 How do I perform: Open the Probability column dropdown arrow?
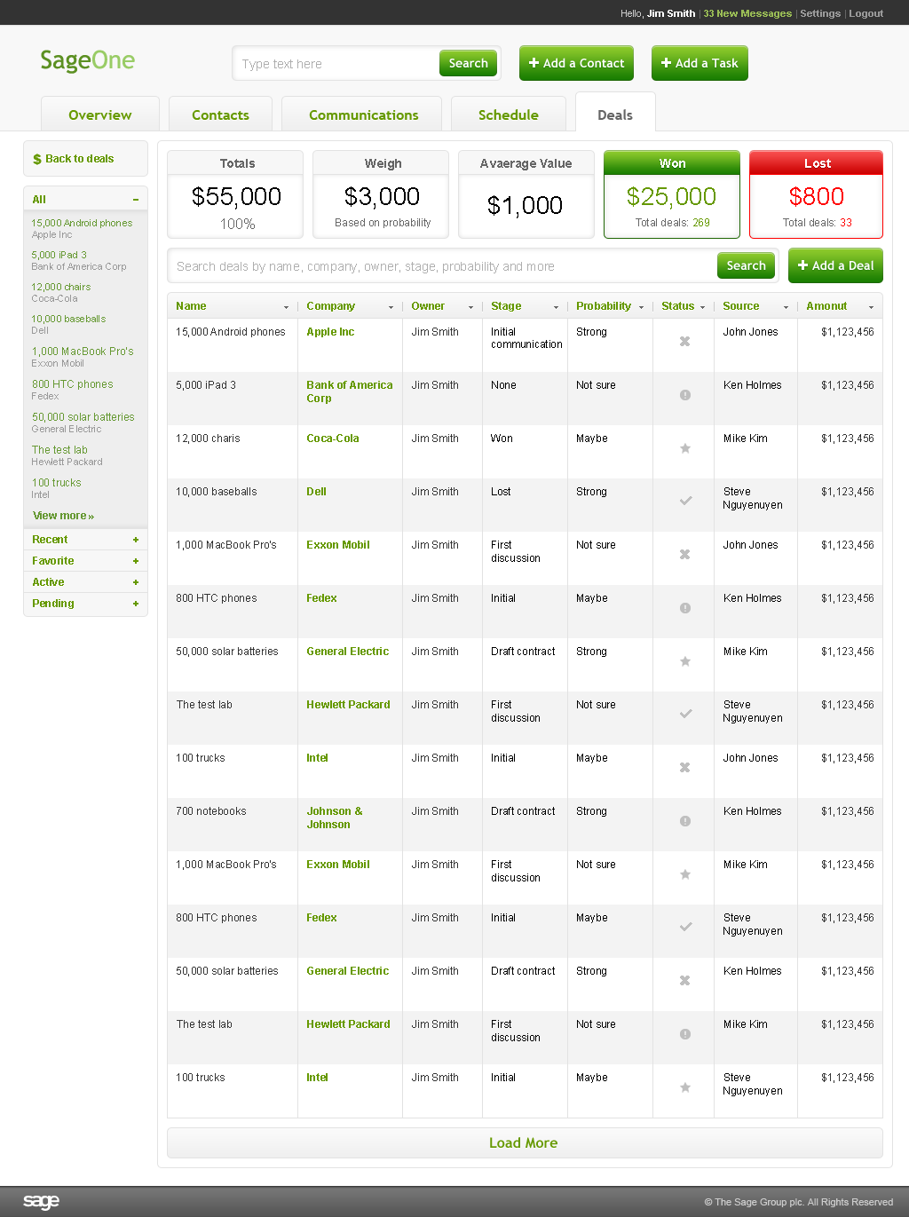tap(641, 307)
